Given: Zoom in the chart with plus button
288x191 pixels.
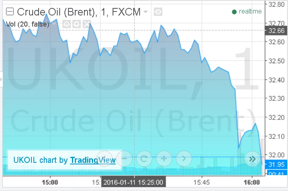Looking at the screenshot, I should [x=164, y=159].
